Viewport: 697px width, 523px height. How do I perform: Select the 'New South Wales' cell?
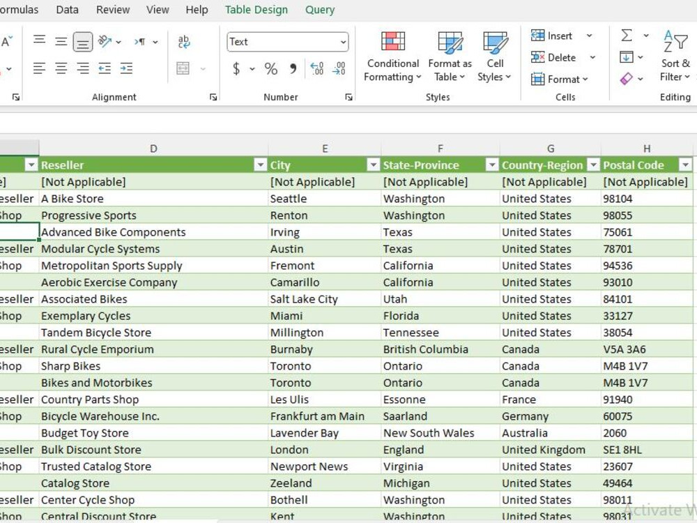[x=441, y=433]
